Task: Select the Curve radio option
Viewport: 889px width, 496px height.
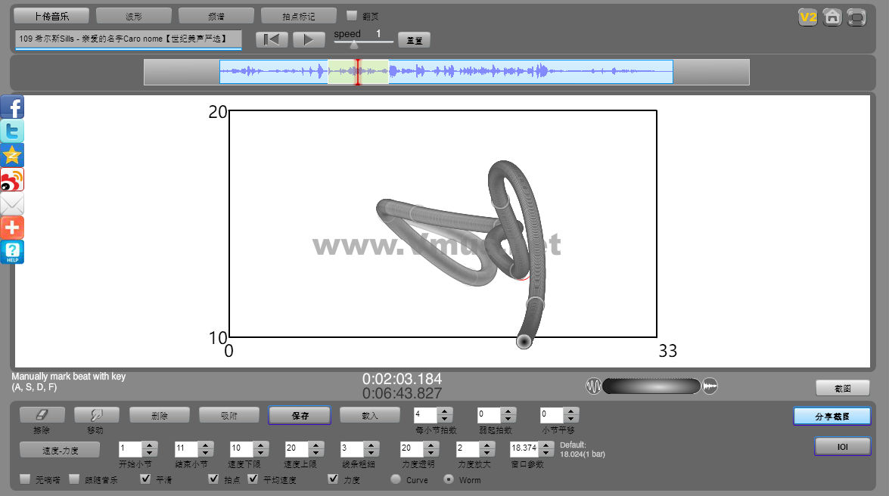Action: click(395, 479)
